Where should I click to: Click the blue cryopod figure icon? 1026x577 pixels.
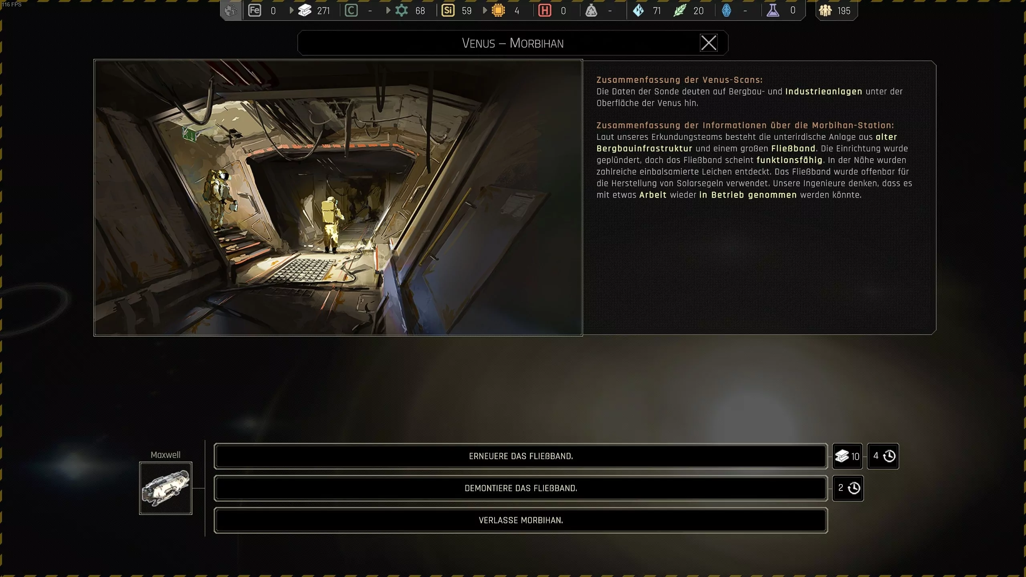coord(726,10)
